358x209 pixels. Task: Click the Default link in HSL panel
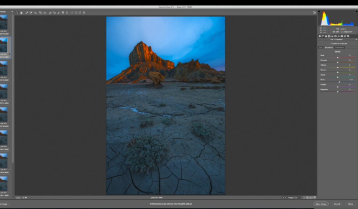point(337,51)
